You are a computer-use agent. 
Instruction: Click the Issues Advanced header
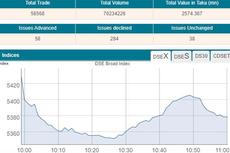point(38,28)
